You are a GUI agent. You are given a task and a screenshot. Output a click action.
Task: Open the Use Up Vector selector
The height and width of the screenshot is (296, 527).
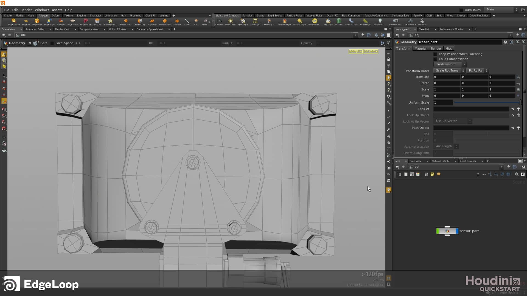(453, 121)
